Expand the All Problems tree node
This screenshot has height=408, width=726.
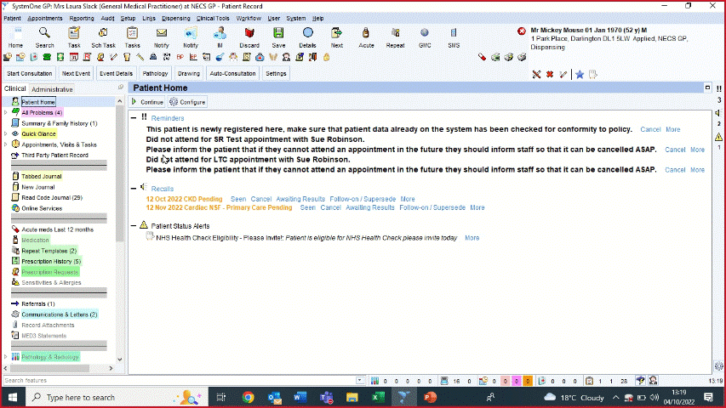tap(6, 112)
